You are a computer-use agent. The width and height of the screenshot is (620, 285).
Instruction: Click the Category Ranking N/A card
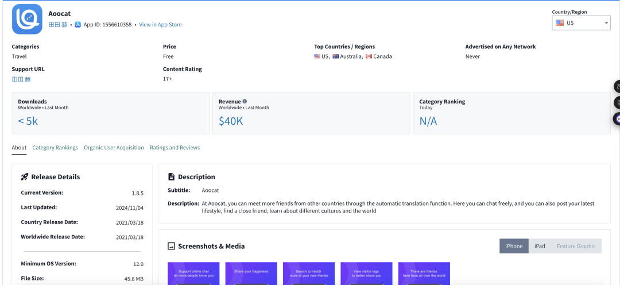tap(511, 113)
